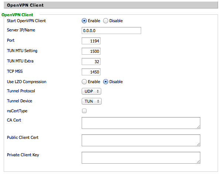
Task: Open the Tunnel Protocol UDP dropdown
Action: pyautogui.click(x=91, y=91)
